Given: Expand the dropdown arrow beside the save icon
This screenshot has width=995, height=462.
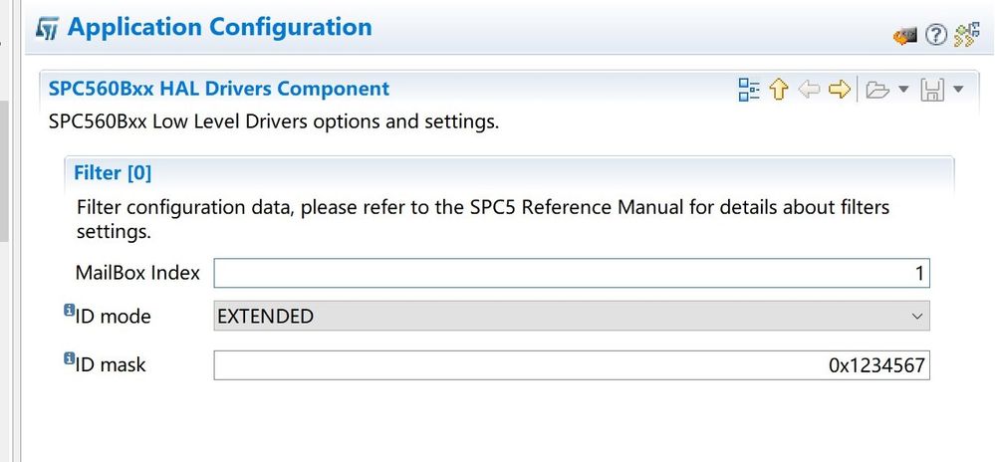Looking at the screenshot, I should click(957, 91).
